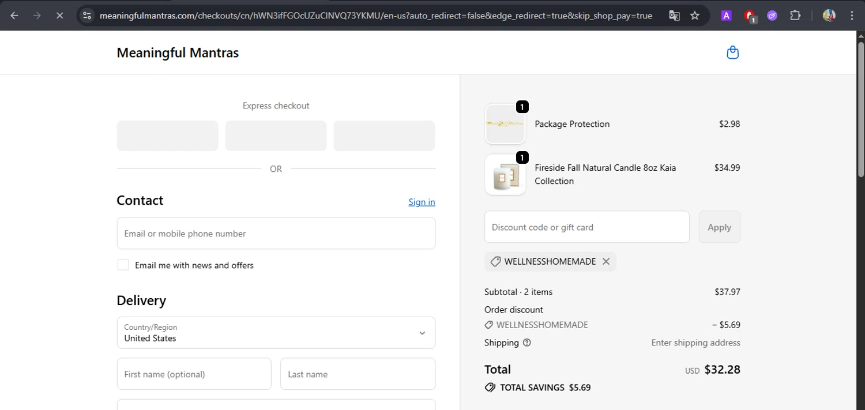
Task: Stop page loading with the X button
Action: [59, 16]
